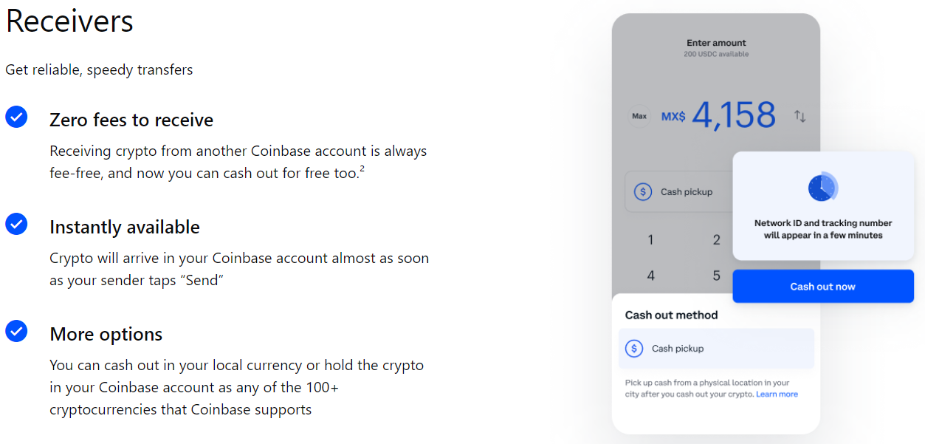
Task: Click the Cash out now button
Action: point(823,287)
